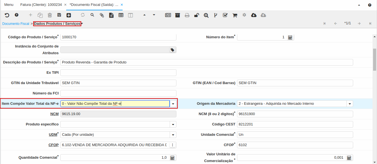Expand the Item Compõe Valor Total dropdown
This screenshot has height=164, width=377.
pos(173,104)
